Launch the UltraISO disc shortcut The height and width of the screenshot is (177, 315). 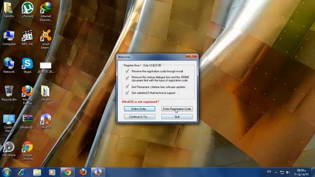(x=46, y=121)
